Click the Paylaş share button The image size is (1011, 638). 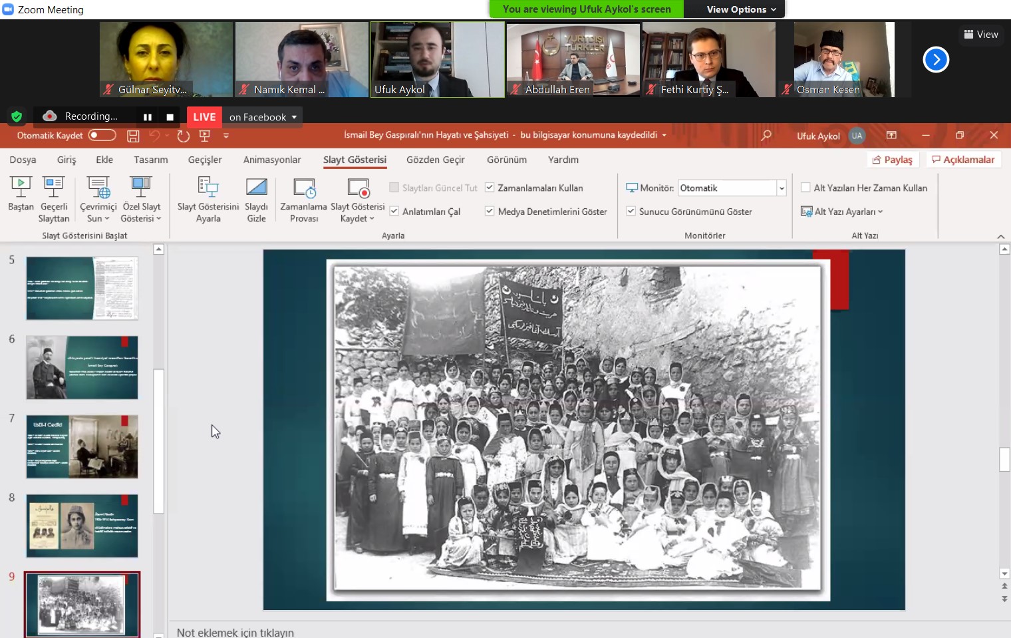(x=893, y=160)
